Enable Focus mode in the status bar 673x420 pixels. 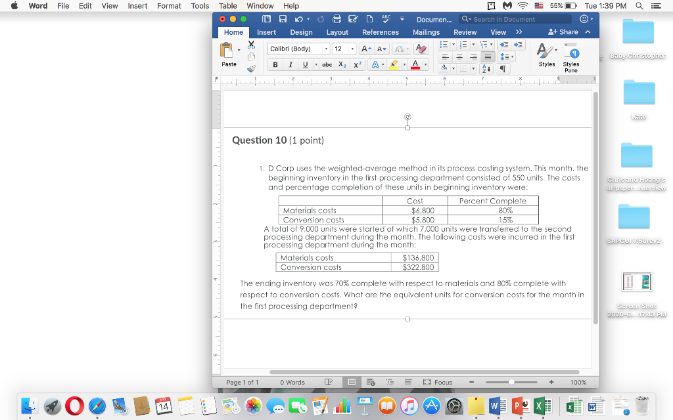pyautogui.click(x=440, y=382)
